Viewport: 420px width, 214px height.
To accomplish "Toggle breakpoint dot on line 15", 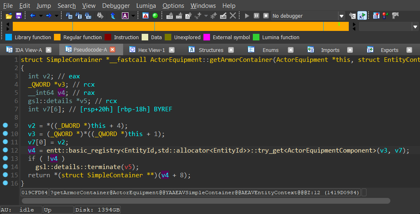I will click(5, 175).
